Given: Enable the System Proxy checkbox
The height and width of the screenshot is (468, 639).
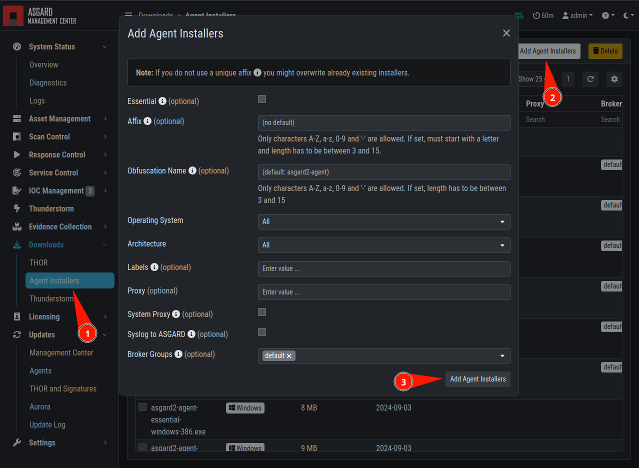Looking at the screenshot, I should [262, 312].
